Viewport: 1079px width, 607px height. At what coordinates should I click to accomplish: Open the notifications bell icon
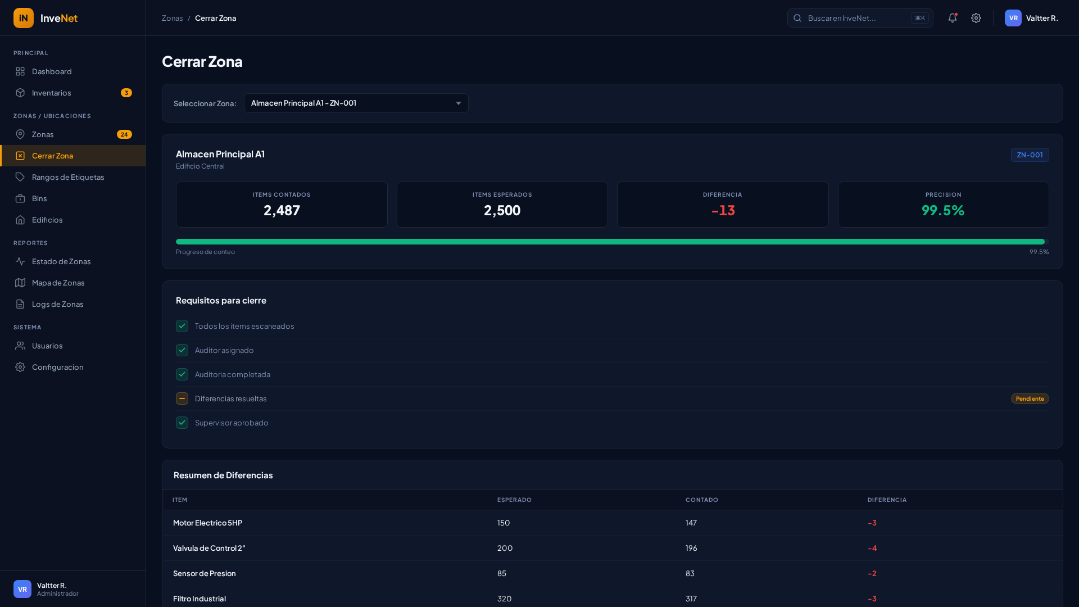pos(952,18)
